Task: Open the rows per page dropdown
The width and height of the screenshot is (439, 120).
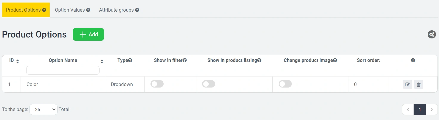Action: coord(44,110)
